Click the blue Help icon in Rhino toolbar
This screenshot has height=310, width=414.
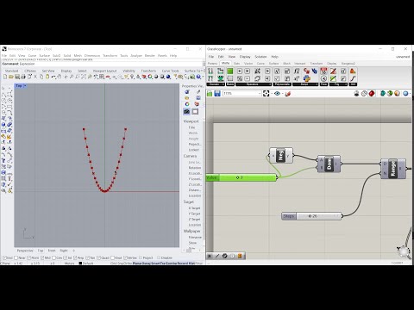coord(199,77)
